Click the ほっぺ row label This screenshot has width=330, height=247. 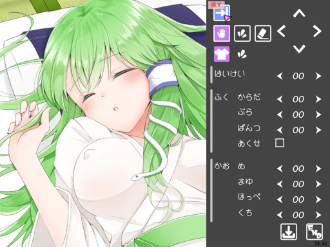pos(249,197)
